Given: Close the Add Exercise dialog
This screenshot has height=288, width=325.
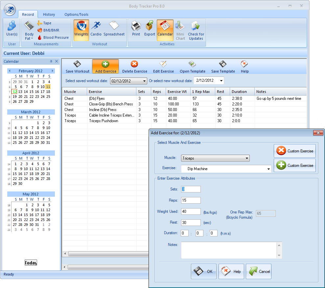Looking at the screenshot, I should (318, 133).
